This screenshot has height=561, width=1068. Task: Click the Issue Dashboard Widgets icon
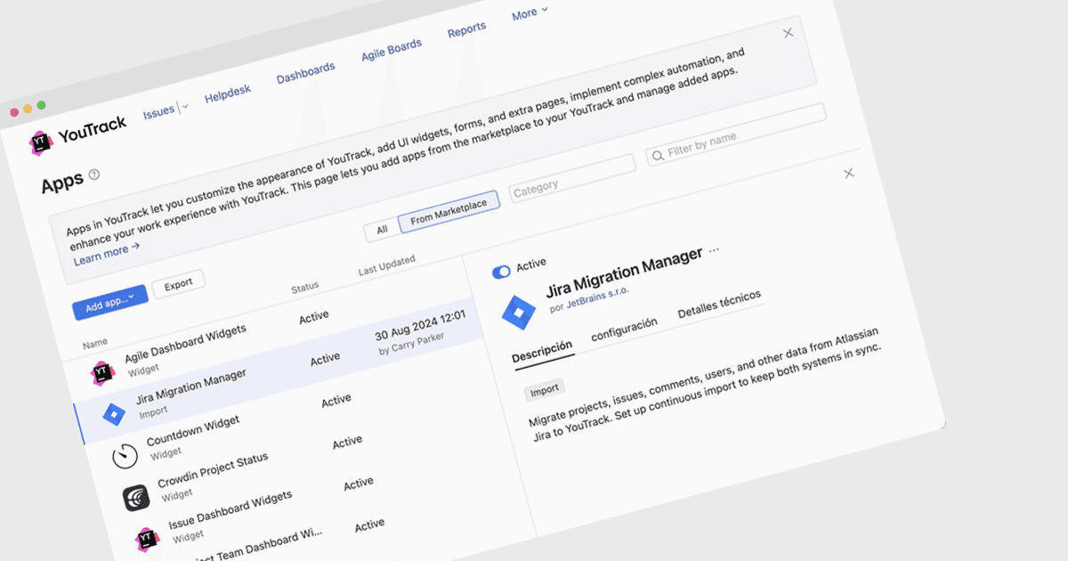point(147,540)
